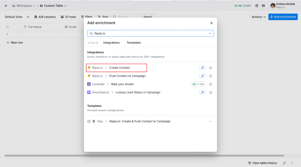Open the Sort option

pos(103,17)
